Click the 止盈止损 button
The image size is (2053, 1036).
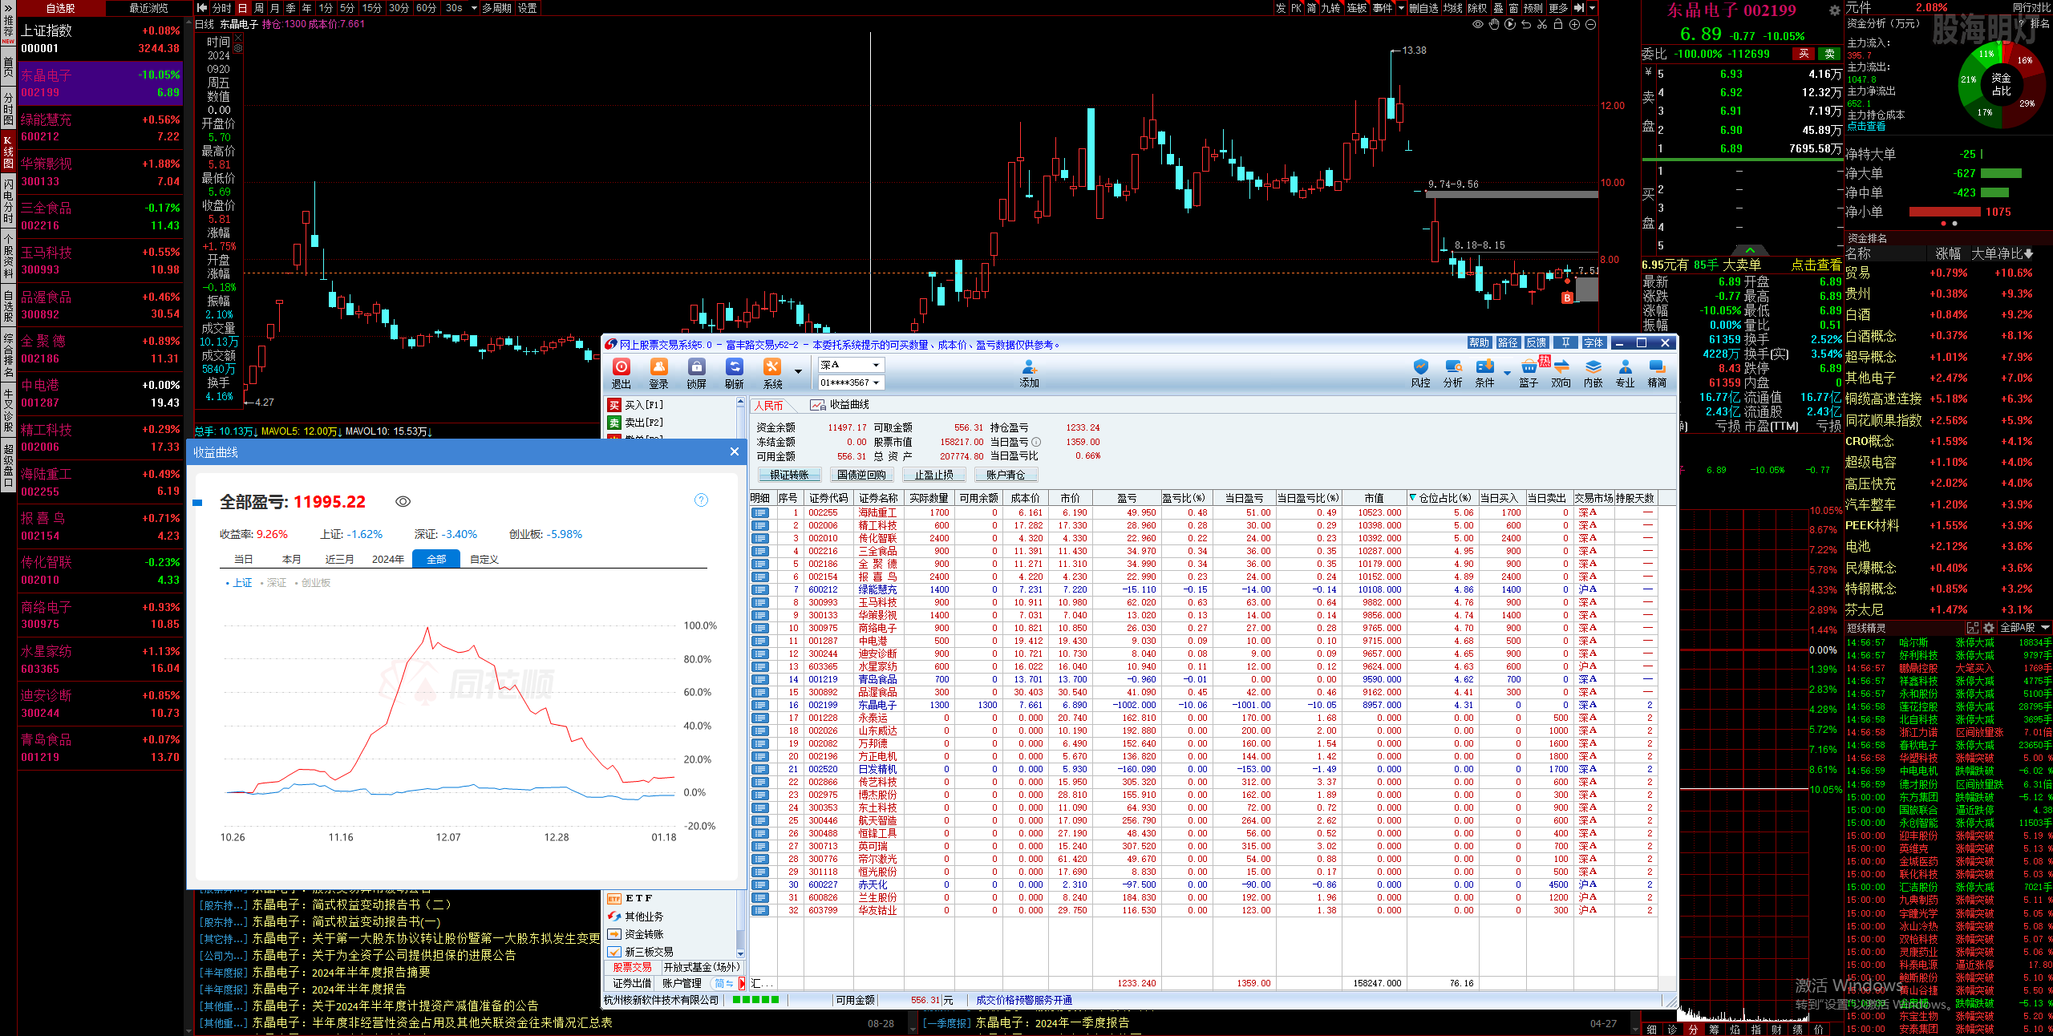(933, 475)
